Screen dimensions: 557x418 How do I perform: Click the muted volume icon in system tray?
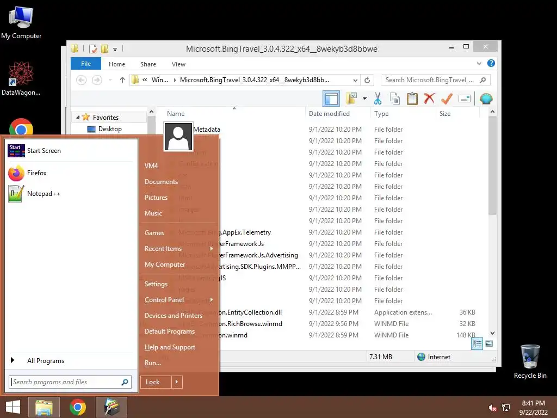[x=492, y=408]
